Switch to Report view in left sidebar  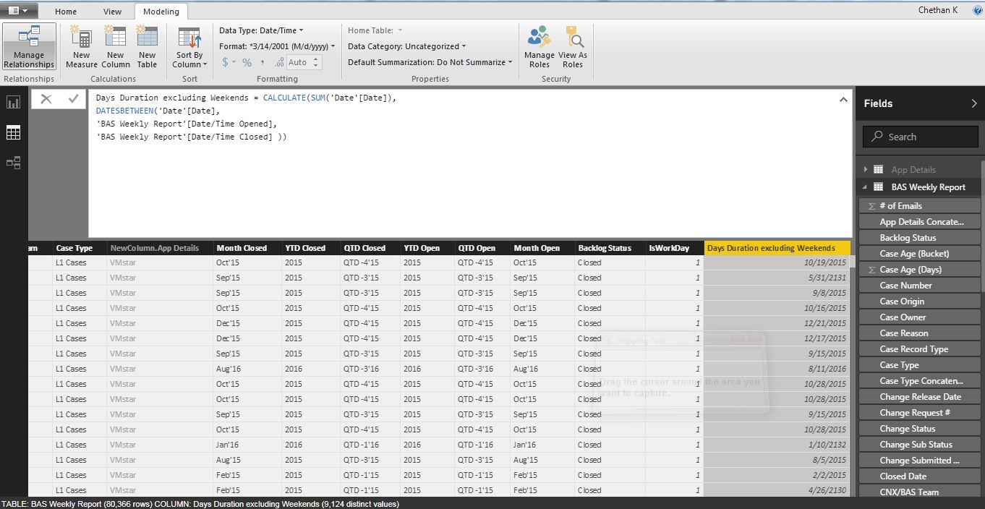(x=12, y=103)
